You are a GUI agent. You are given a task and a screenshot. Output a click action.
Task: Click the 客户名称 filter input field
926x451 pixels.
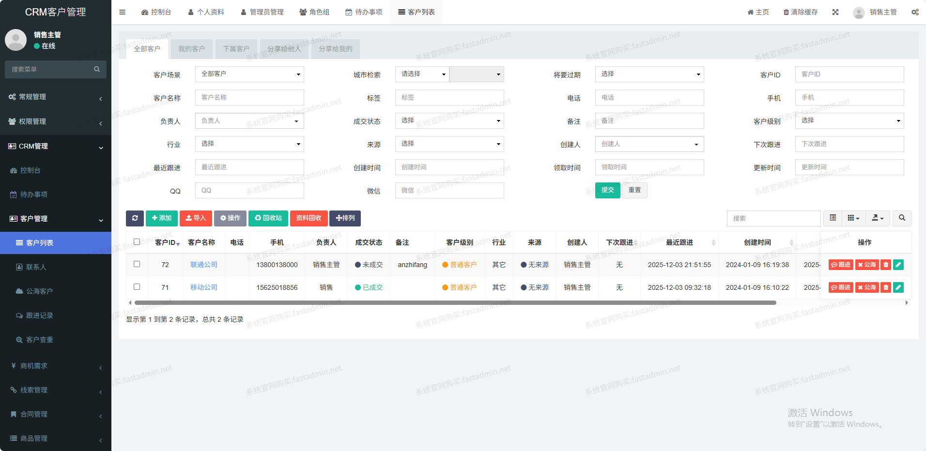249,97
